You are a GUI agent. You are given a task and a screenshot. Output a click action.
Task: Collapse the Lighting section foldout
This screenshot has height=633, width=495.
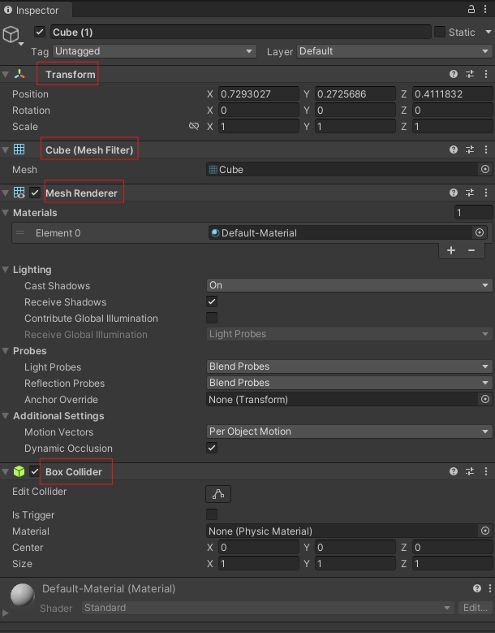click(5, 269)
